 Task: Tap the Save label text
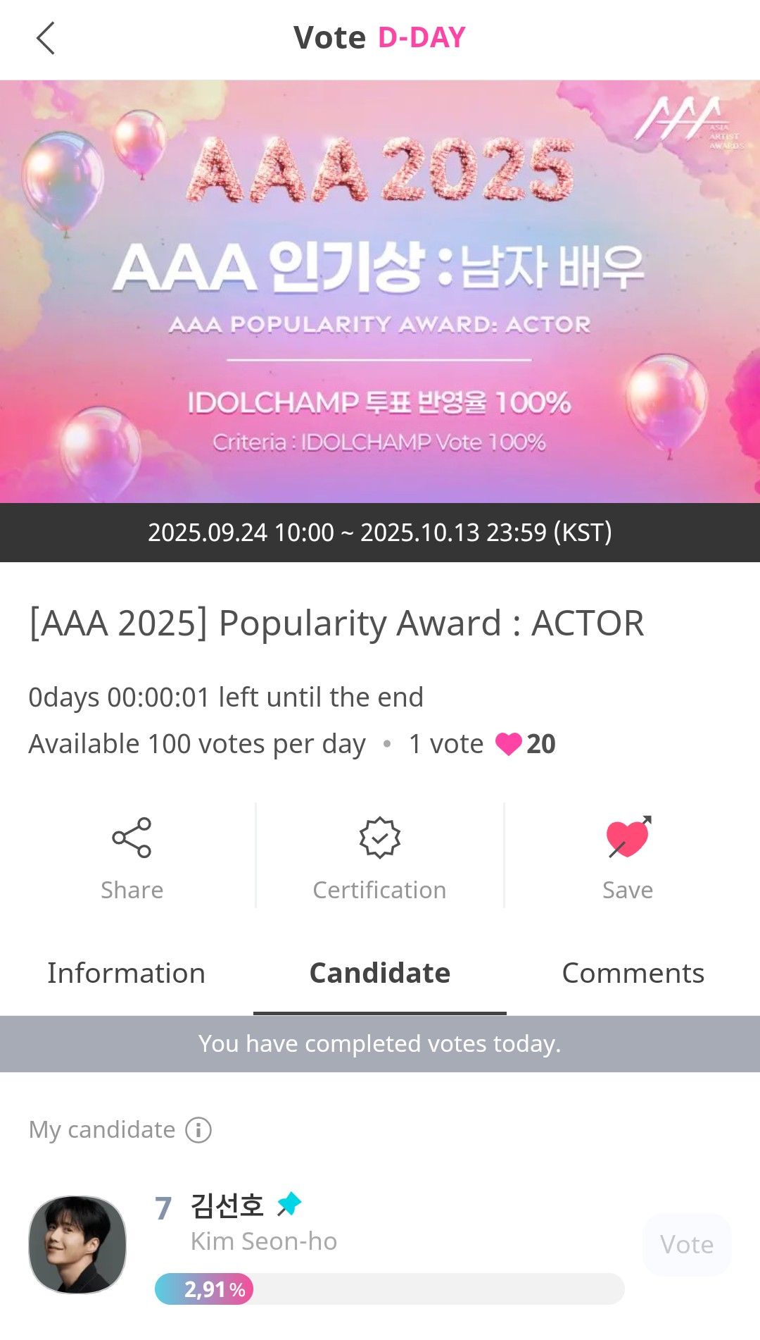click(628, 891)
